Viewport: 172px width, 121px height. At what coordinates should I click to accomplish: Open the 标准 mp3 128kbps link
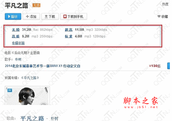[x=69, y=36]
